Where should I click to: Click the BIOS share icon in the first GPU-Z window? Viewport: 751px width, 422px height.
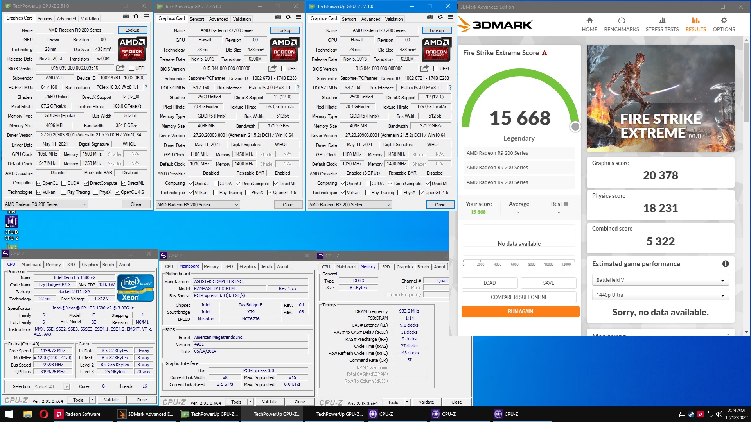point(120,68)
